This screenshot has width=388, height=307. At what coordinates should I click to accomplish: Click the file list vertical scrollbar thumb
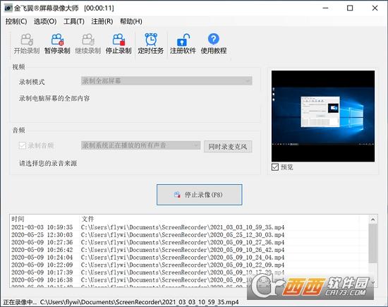373,243
